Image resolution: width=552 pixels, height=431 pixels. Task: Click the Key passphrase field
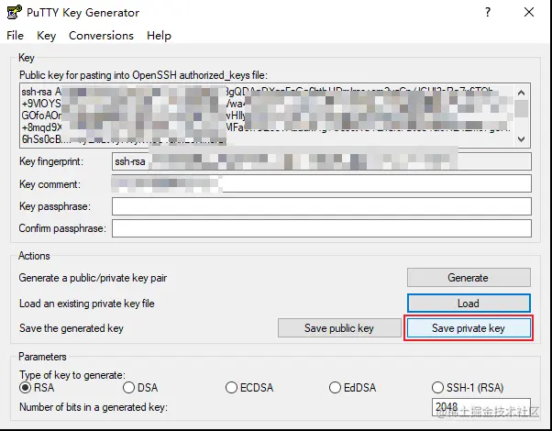click(322, 206)
